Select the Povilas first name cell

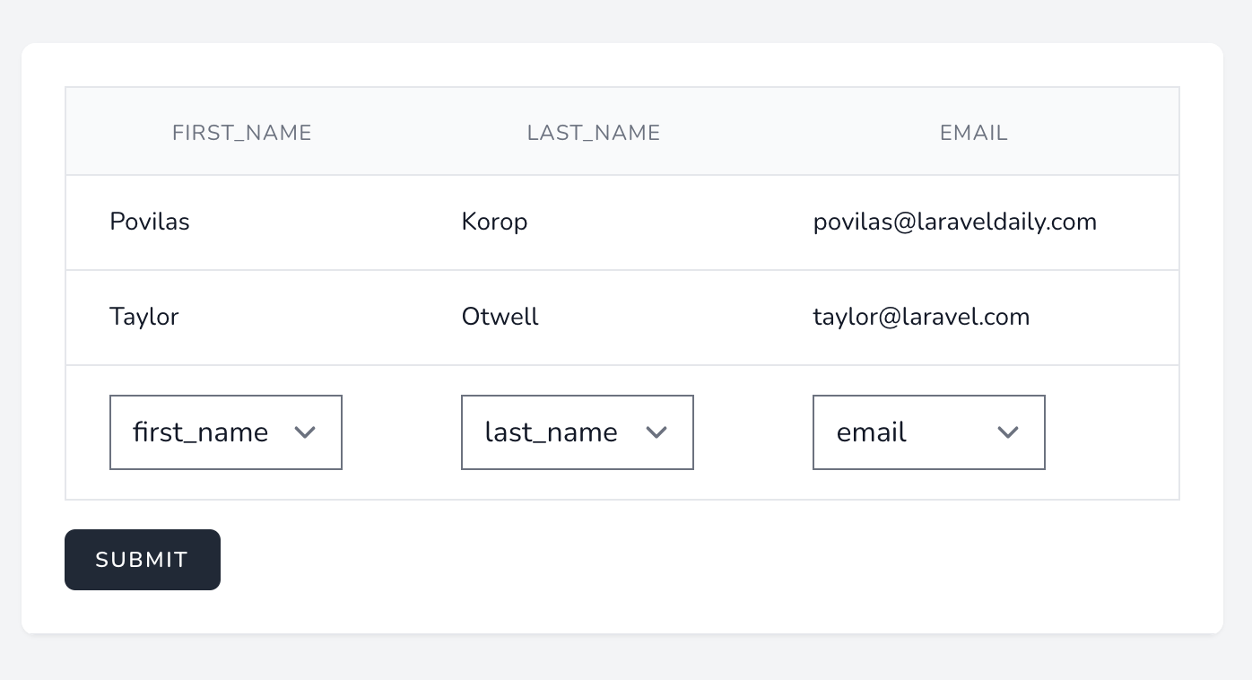tap(242, 222)
